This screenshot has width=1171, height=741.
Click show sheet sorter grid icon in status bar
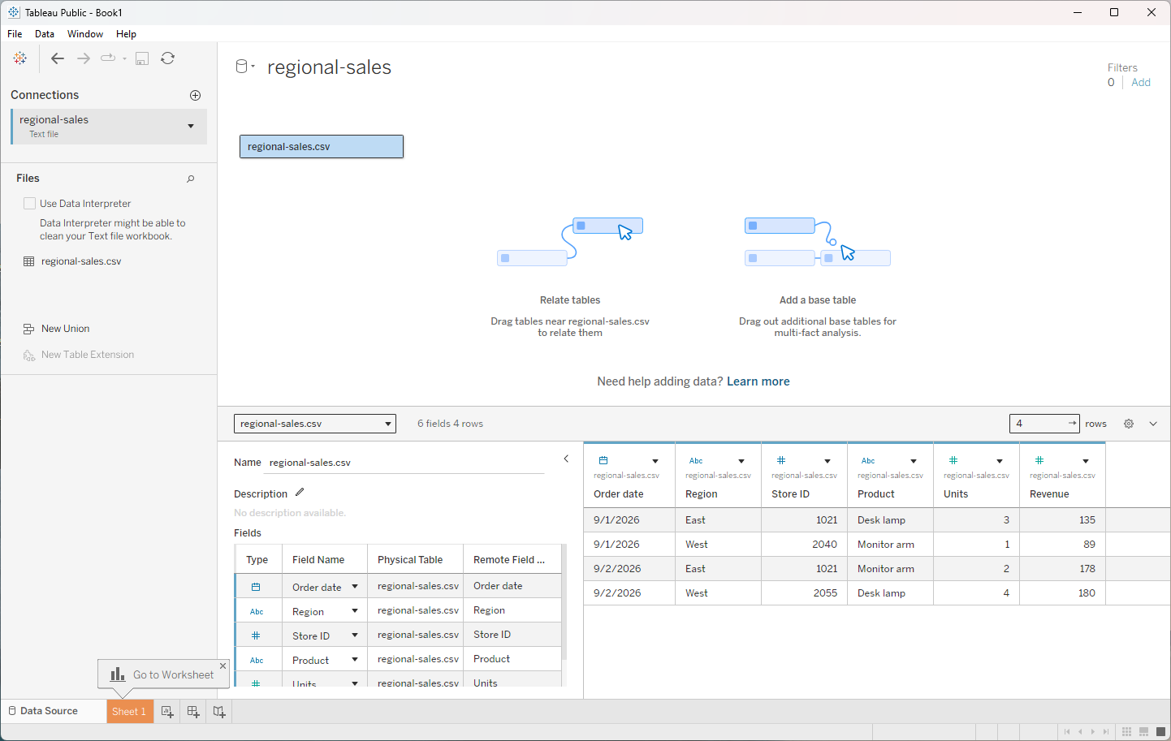pyautogui.click(x=1126, y=732)
